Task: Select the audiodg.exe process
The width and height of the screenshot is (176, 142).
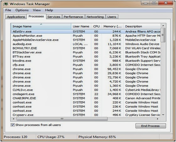Action: point(86,44)
